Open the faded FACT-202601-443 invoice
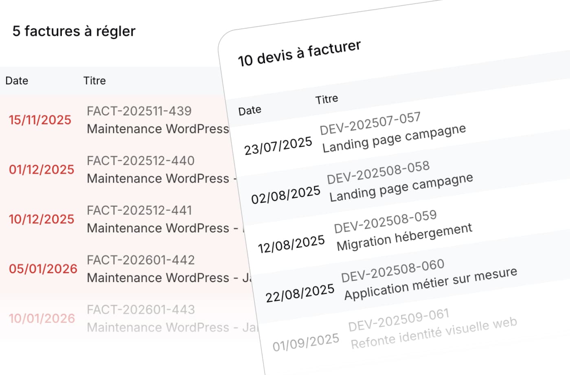Viewport: 570px width, 375px height. pos(140,310)
